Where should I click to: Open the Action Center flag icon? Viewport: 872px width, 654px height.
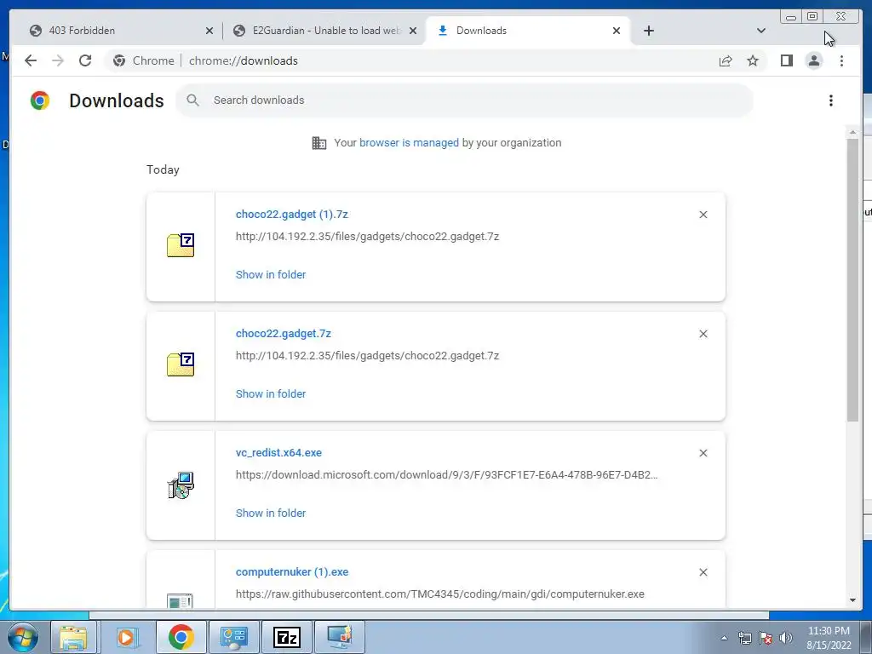coord(766,638)
